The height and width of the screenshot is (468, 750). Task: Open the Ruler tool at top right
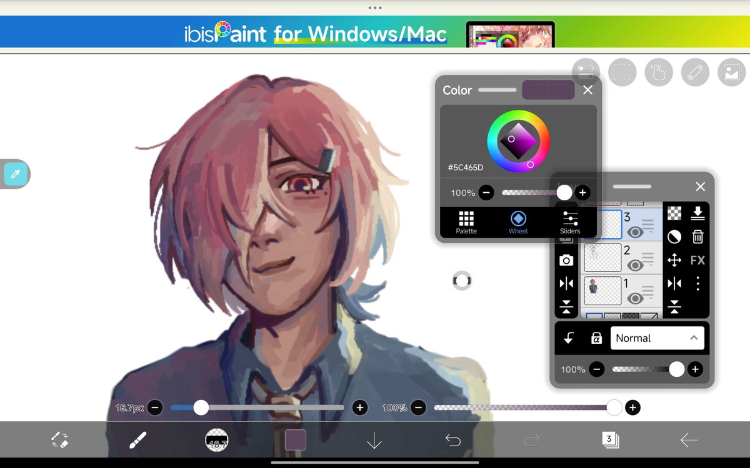tap(695, 72)
